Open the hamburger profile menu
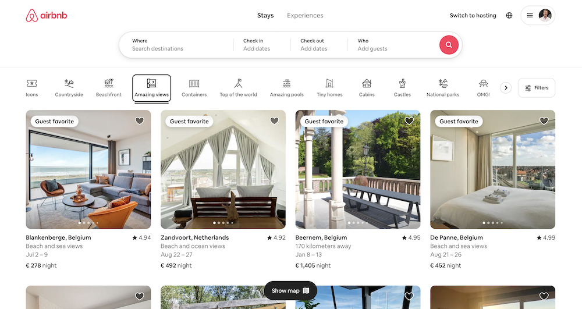 pos(537,16)
